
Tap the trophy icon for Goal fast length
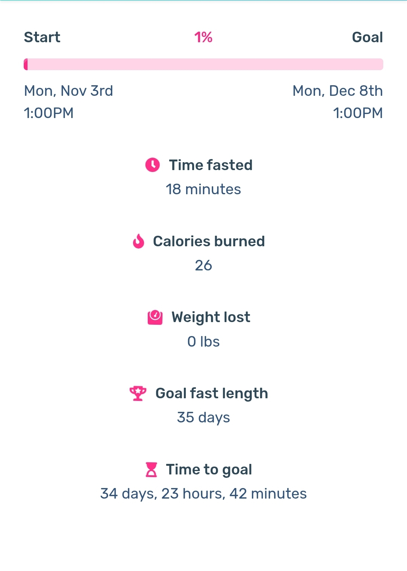[138, 393]
